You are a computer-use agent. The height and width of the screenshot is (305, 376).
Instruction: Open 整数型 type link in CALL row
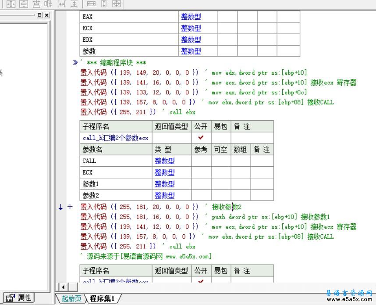pos(164,161)
